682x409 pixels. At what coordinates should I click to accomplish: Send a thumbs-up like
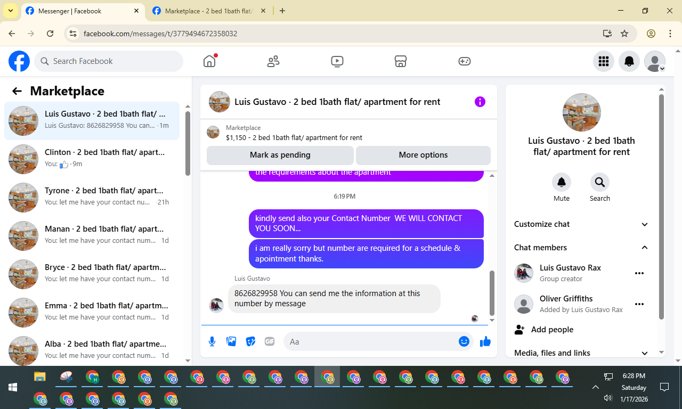[x=485, y=341]
